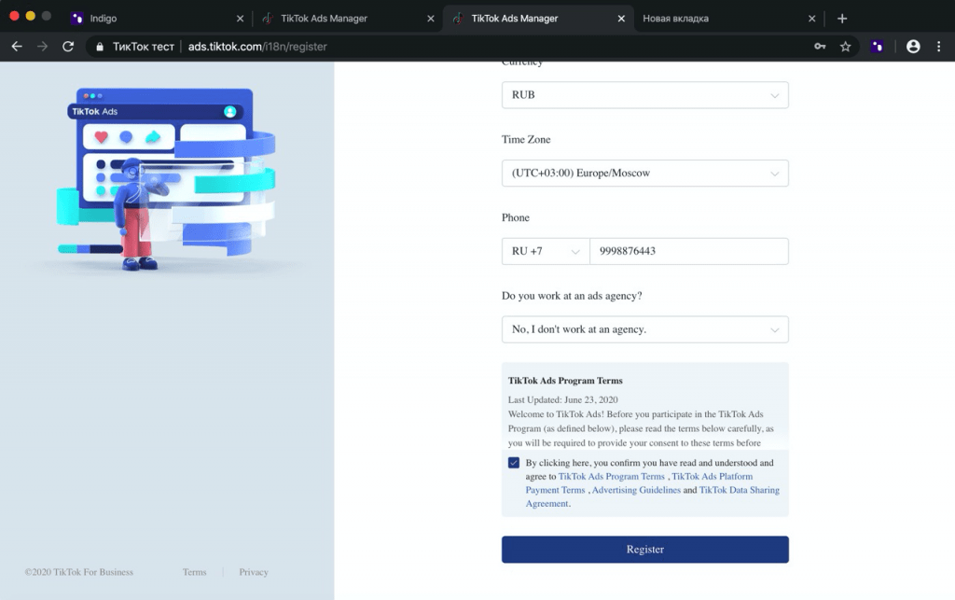
Task: Open a new tab with plus button
Action: [842, 18]
